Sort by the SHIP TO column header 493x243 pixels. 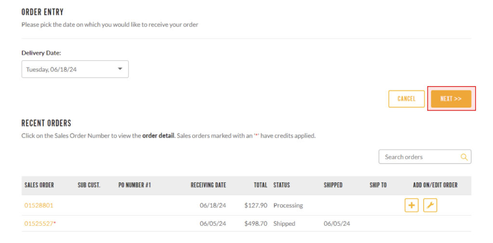(378, 185)
